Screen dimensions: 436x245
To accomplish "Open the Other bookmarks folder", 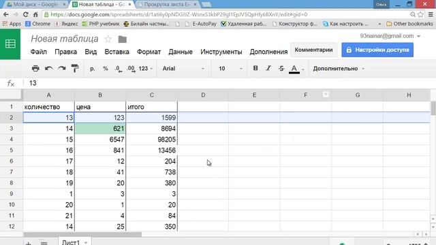I will tap(409, 24).
